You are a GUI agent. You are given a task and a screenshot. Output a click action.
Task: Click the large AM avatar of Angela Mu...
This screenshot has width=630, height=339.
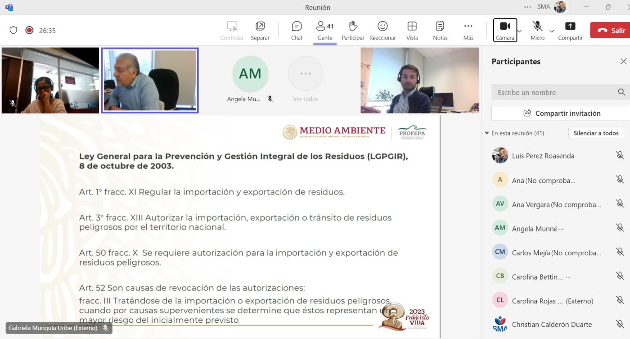pos(250,73)
